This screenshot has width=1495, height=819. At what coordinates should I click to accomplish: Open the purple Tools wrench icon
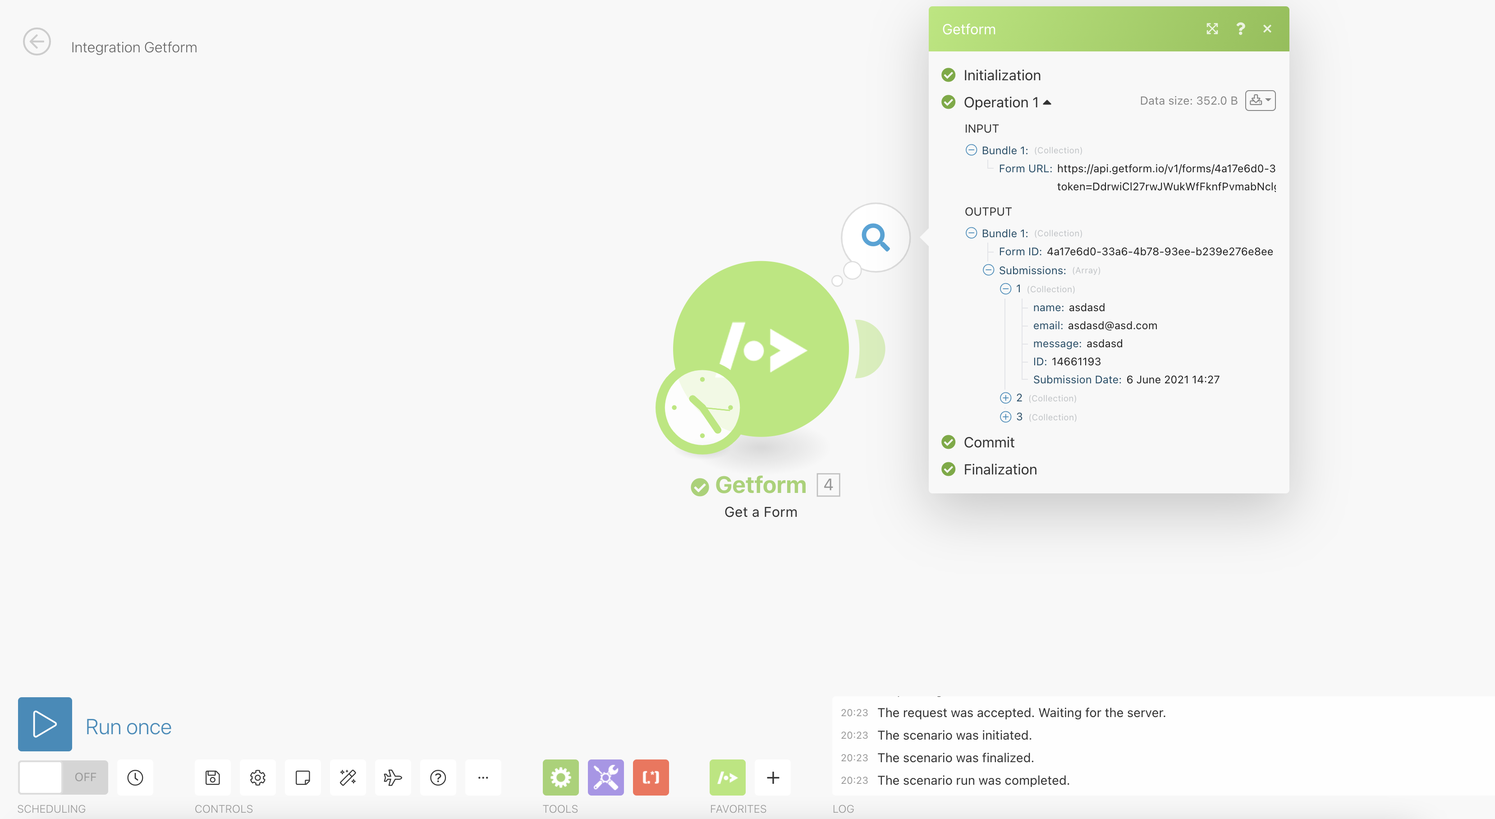606,777
